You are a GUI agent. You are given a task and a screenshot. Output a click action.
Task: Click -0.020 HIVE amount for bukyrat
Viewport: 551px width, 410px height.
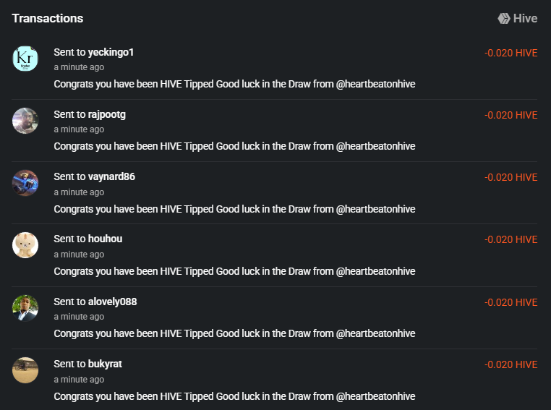tap(511, 365)
